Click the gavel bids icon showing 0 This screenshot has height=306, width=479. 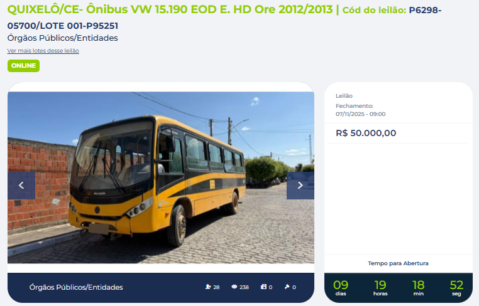(x=287, y=287)
